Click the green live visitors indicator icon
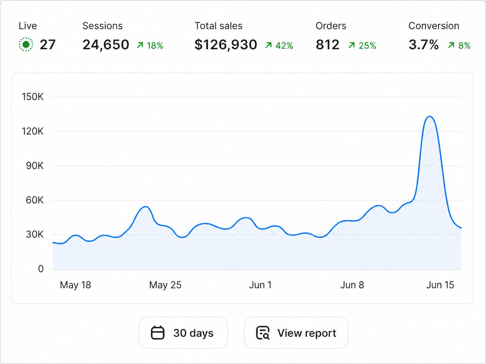This screenshot has width=486, height=364. click(x=26, y=45)
